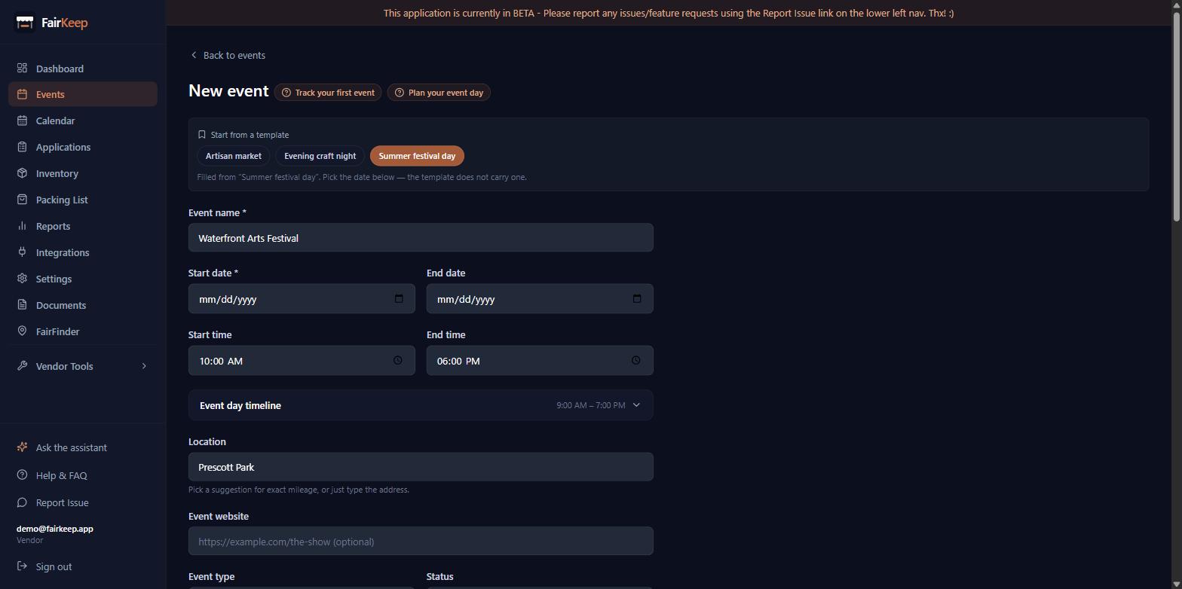Click the End time field showing 06:00 PM
Viewport: 1182px width, 589px height.
540,361
